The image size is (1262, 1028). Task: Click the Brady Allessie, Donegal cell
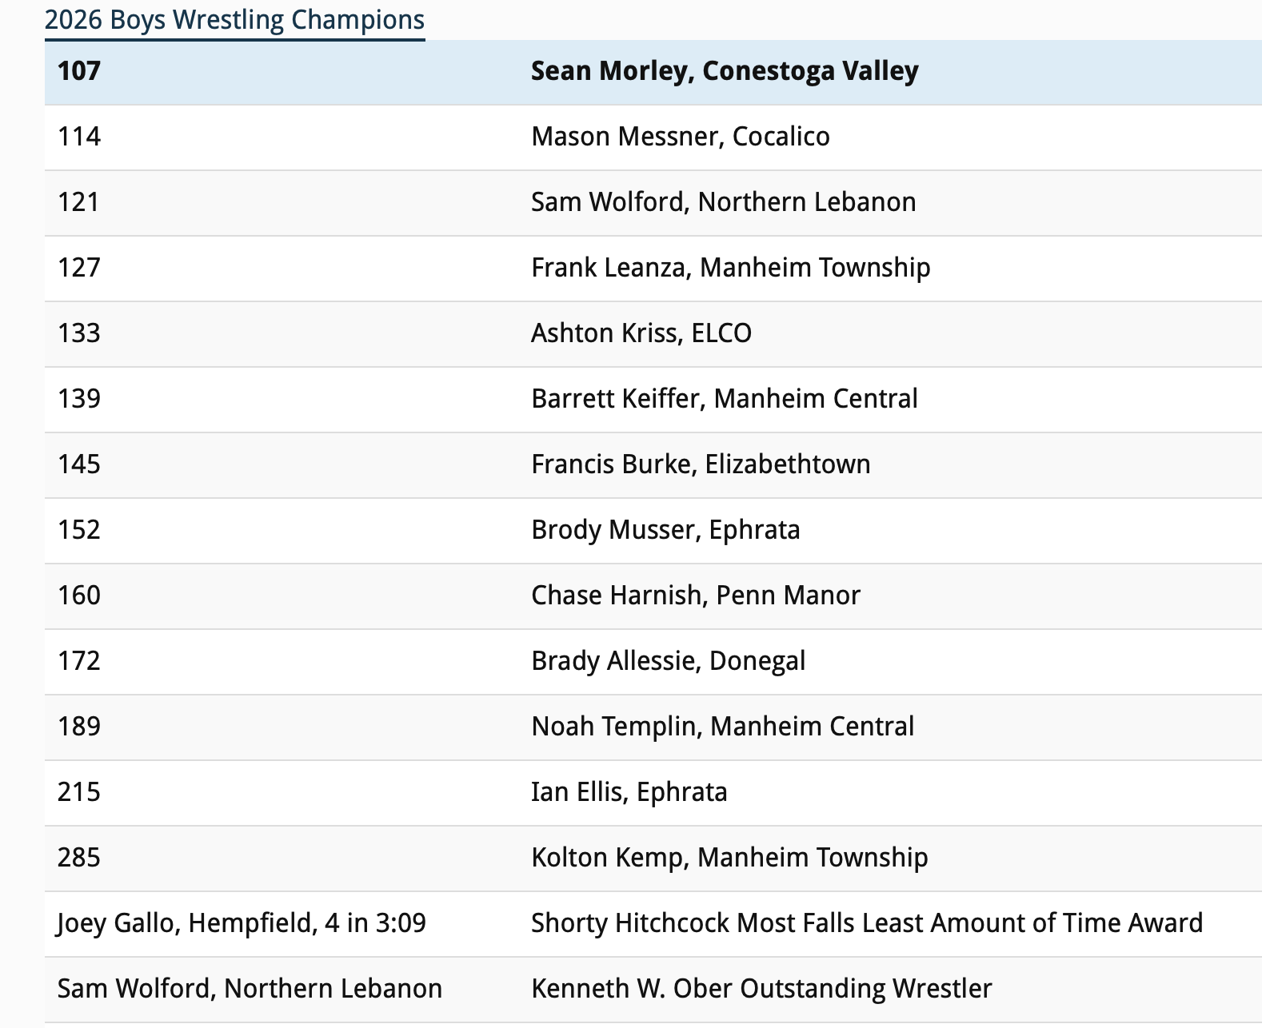pos(669,661)
